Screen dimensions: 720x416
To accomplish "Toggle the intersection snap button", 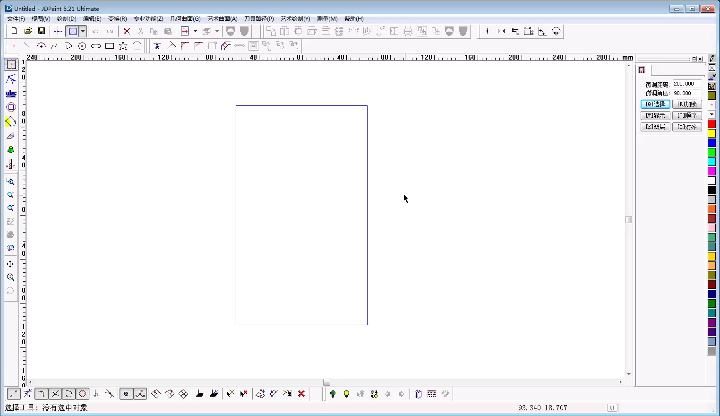I will [55, 394].
